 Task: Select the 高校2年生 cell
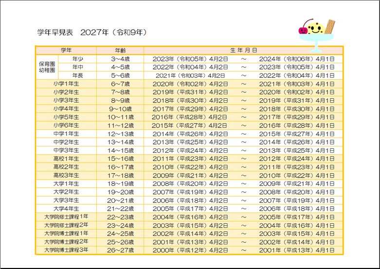[x=66, y=167]
